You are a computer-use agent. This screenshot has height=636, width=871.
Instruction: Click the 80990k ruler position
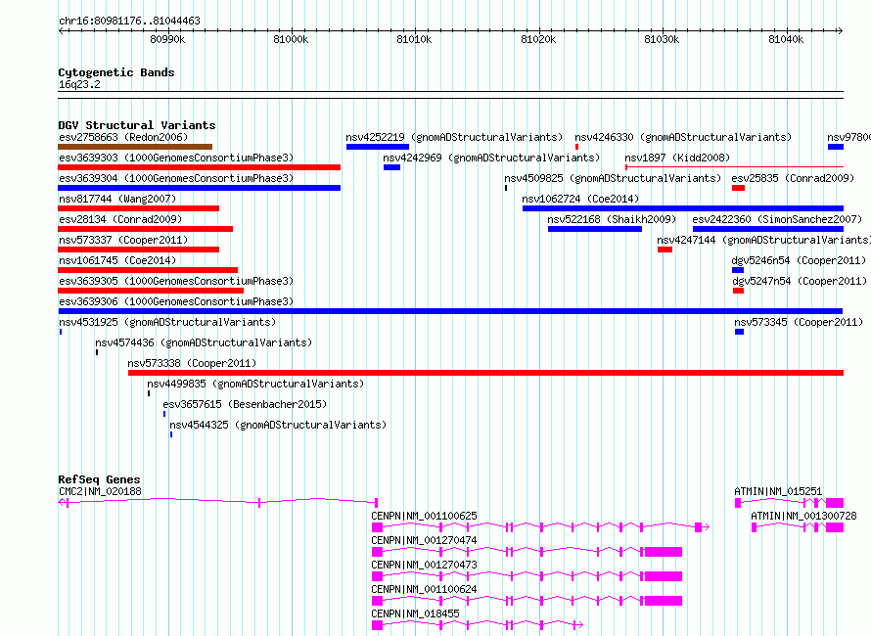click(x=167, y=39)
